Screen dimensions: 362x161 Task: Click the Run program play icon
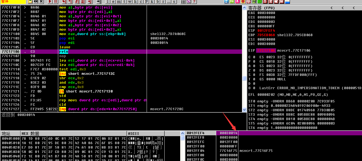pos(50,2)
